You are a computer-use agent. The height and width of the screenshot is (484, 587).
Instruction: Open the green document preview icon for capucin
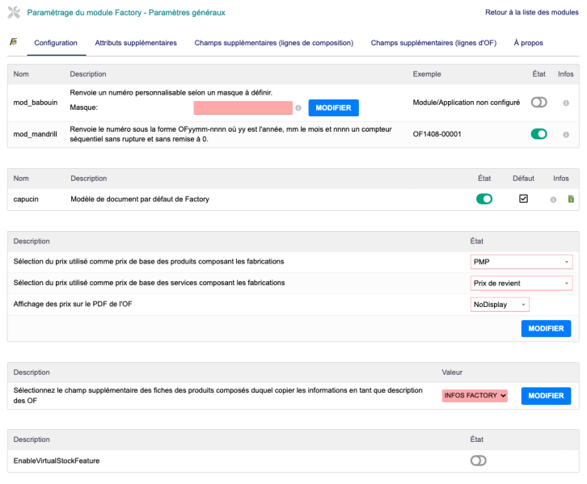571,200
